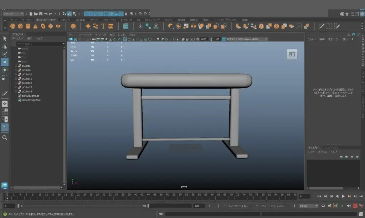This screenshot has width=365, height=218.
Task: Switch to the MASH shelf tab
Action: [206, 20]
